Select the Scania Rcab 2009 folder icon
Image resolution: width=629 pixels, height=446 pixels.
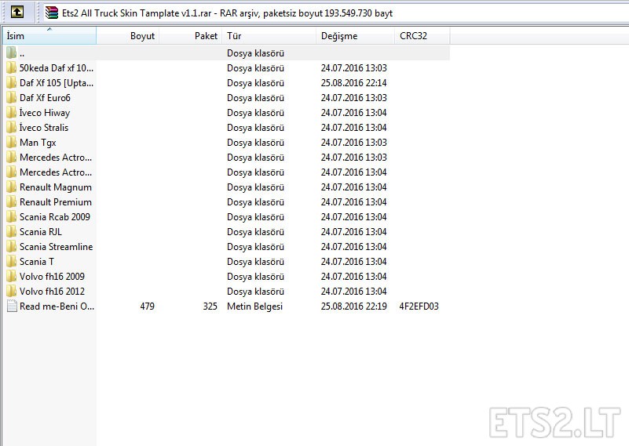coord(12,216)
